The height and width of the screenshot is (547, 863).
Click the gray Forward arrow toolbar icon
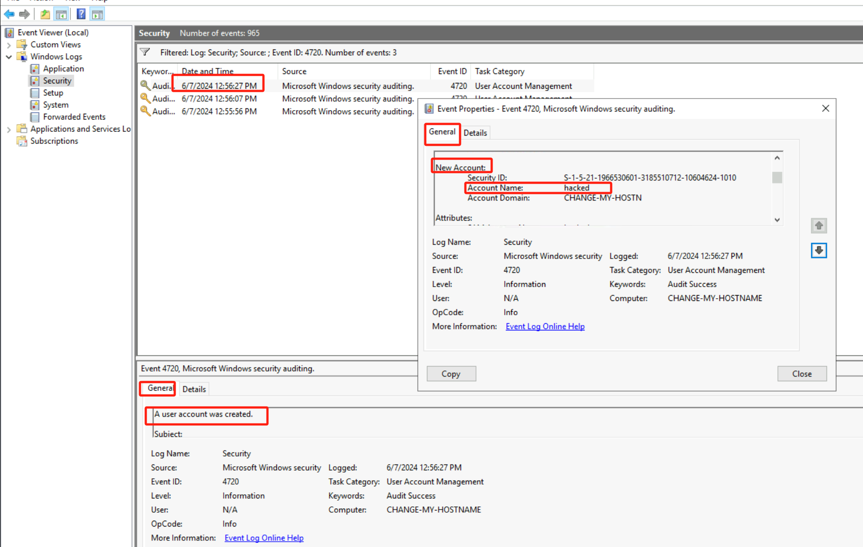(x=25, y=14)
